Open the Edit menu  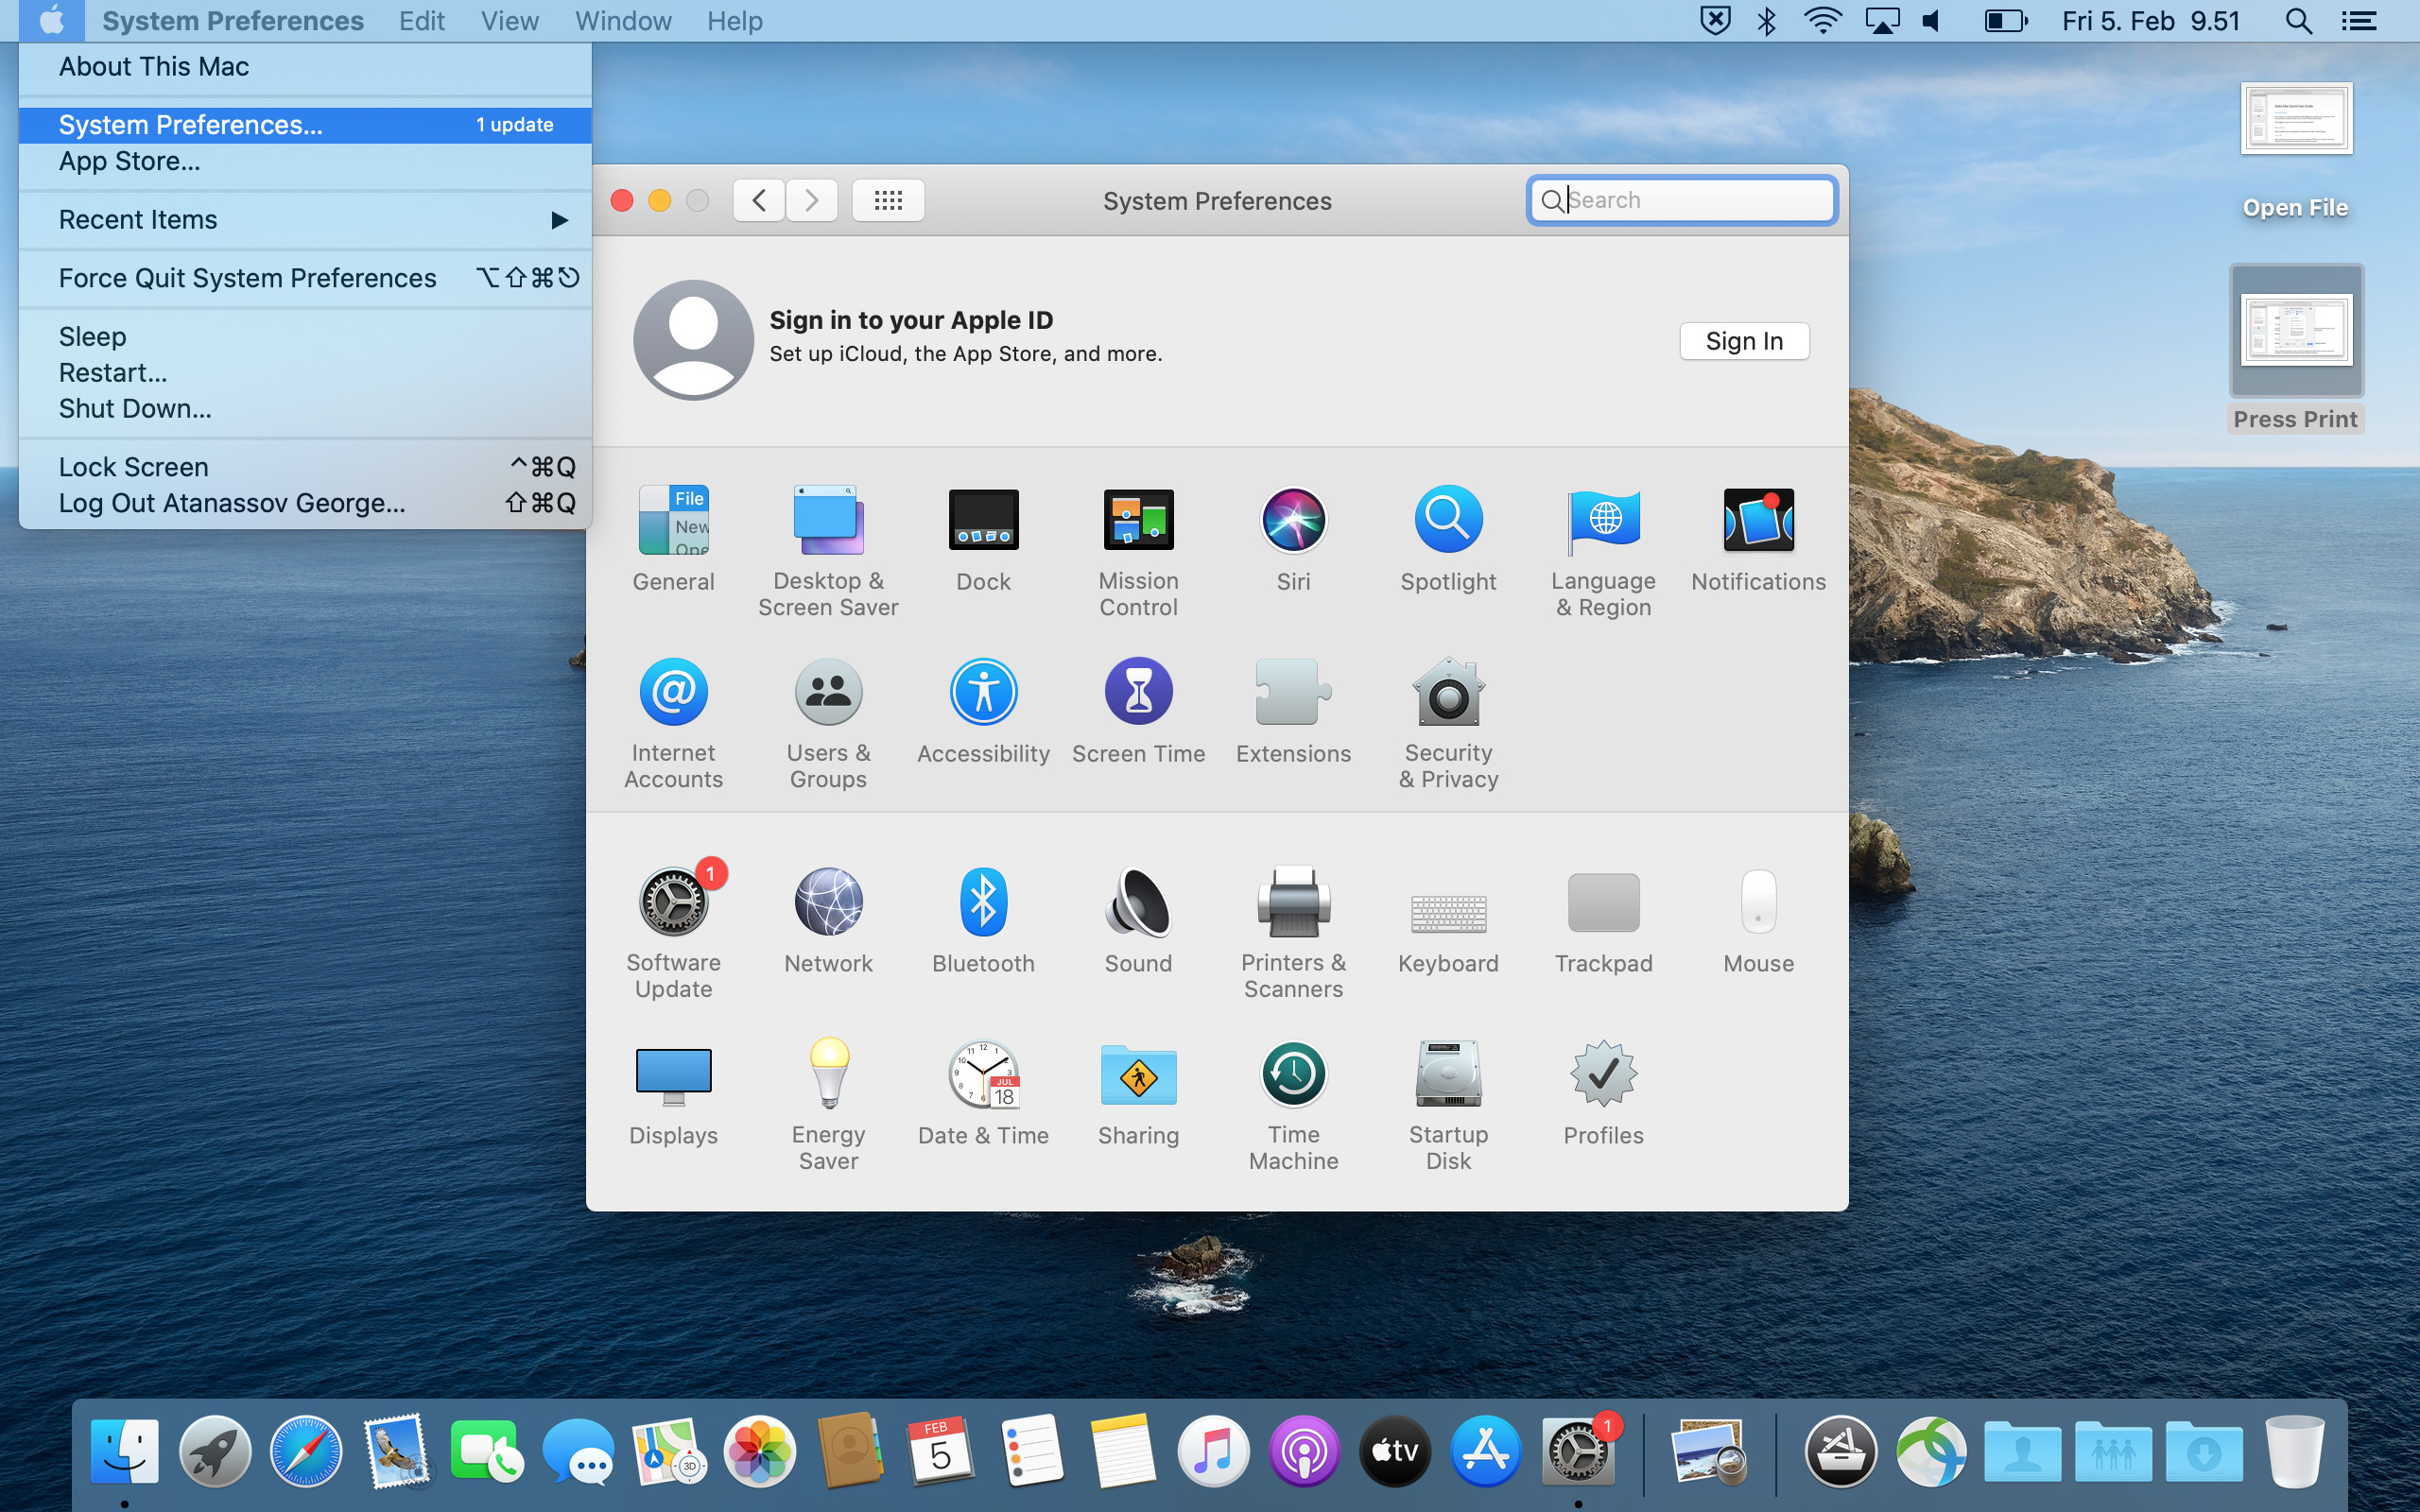tap(421, 21)
